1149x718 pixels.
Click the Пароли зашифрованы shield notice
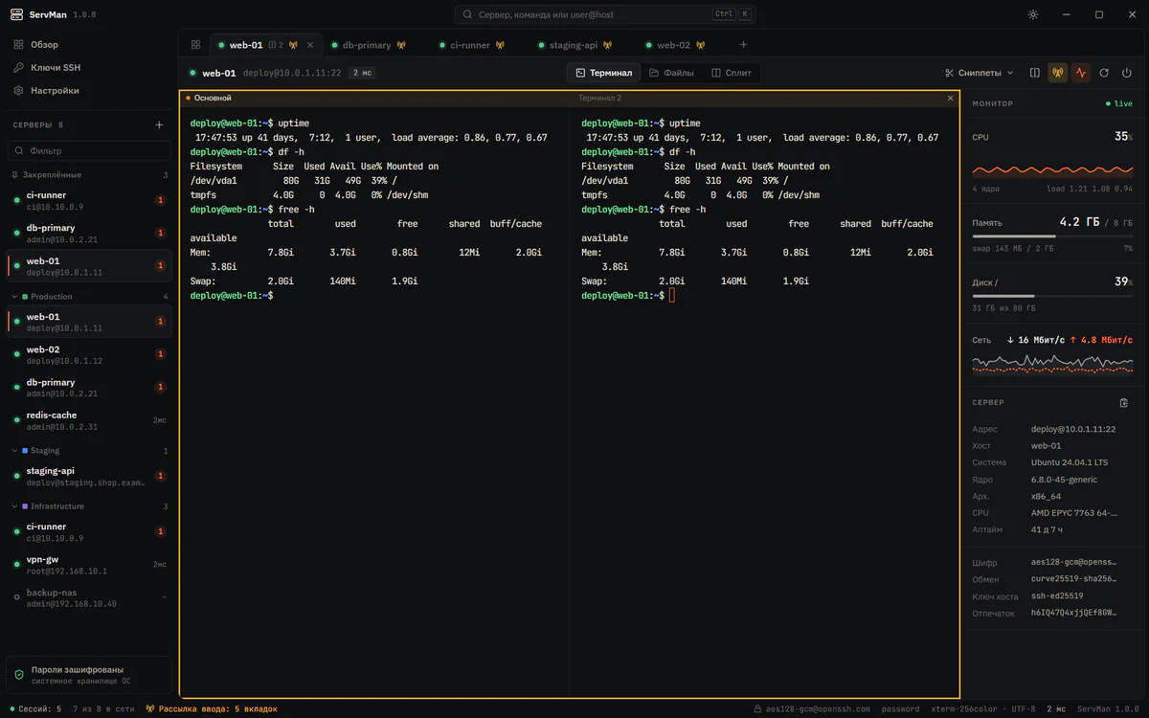(88, 675)
